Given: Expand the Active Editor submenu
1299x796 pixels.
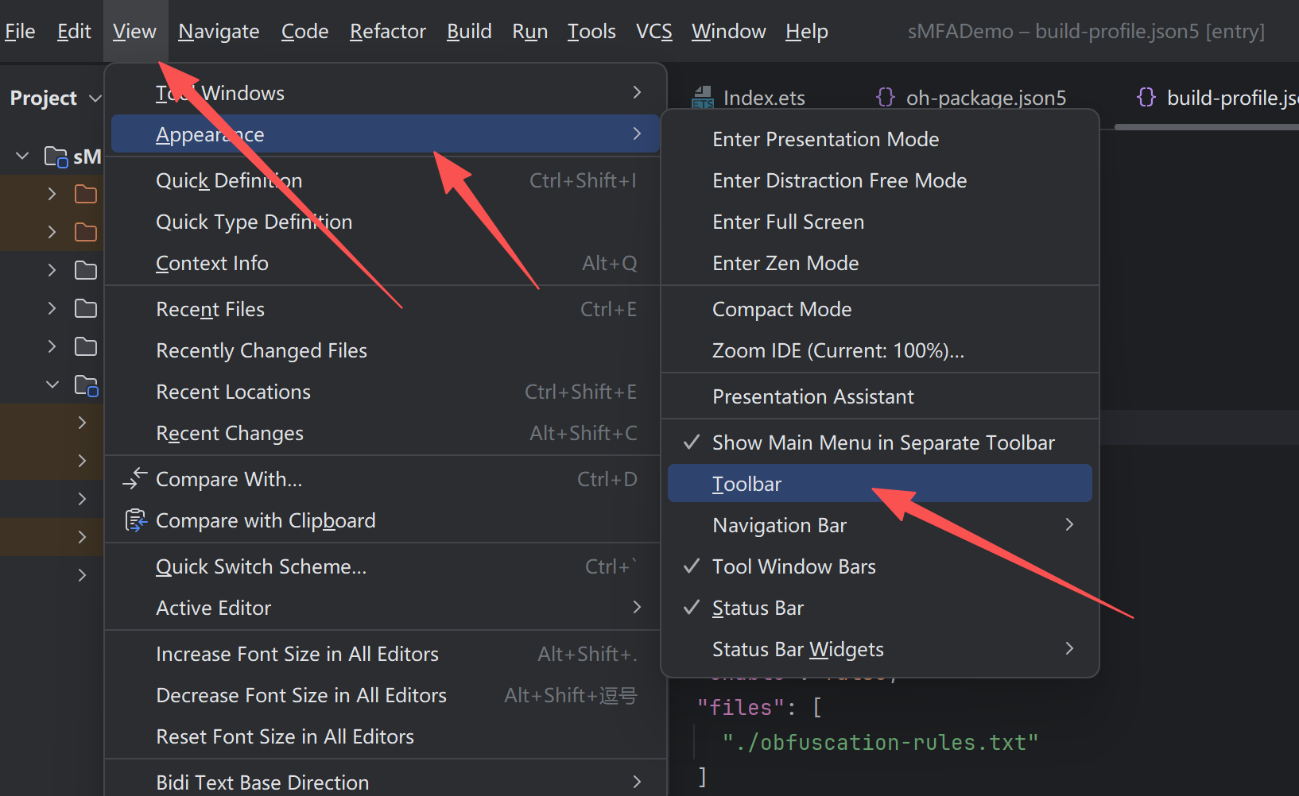Looking at the screenshot, I should (x=386, y=608).
